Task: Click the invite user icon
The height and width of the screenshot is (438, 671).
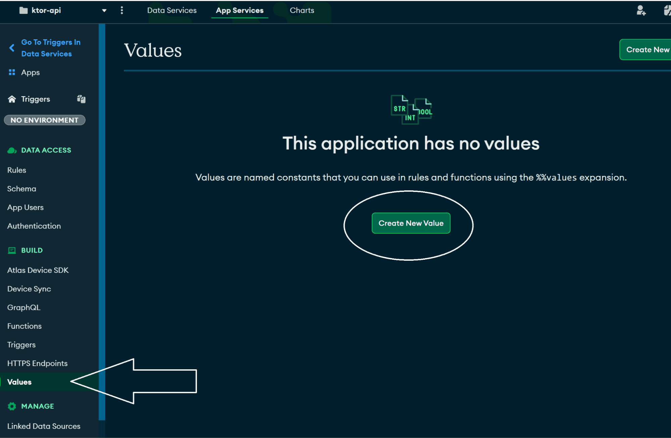Action: tap(641, 10)
